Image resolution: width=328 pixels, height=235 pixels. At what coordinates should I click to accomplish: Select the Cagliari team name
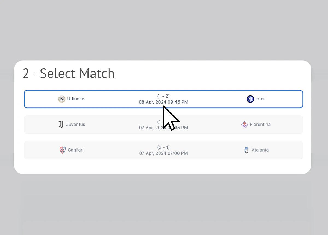[x=76, y=150]
